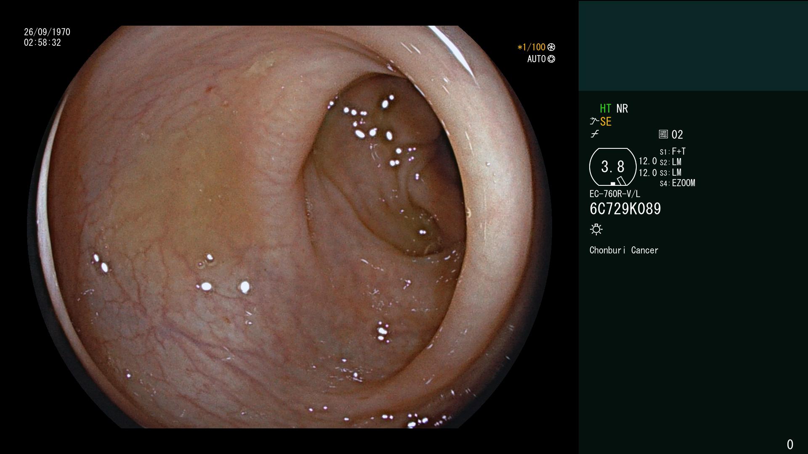
Task: Click the image counter 0 in the corner
Action: point(790,444)
